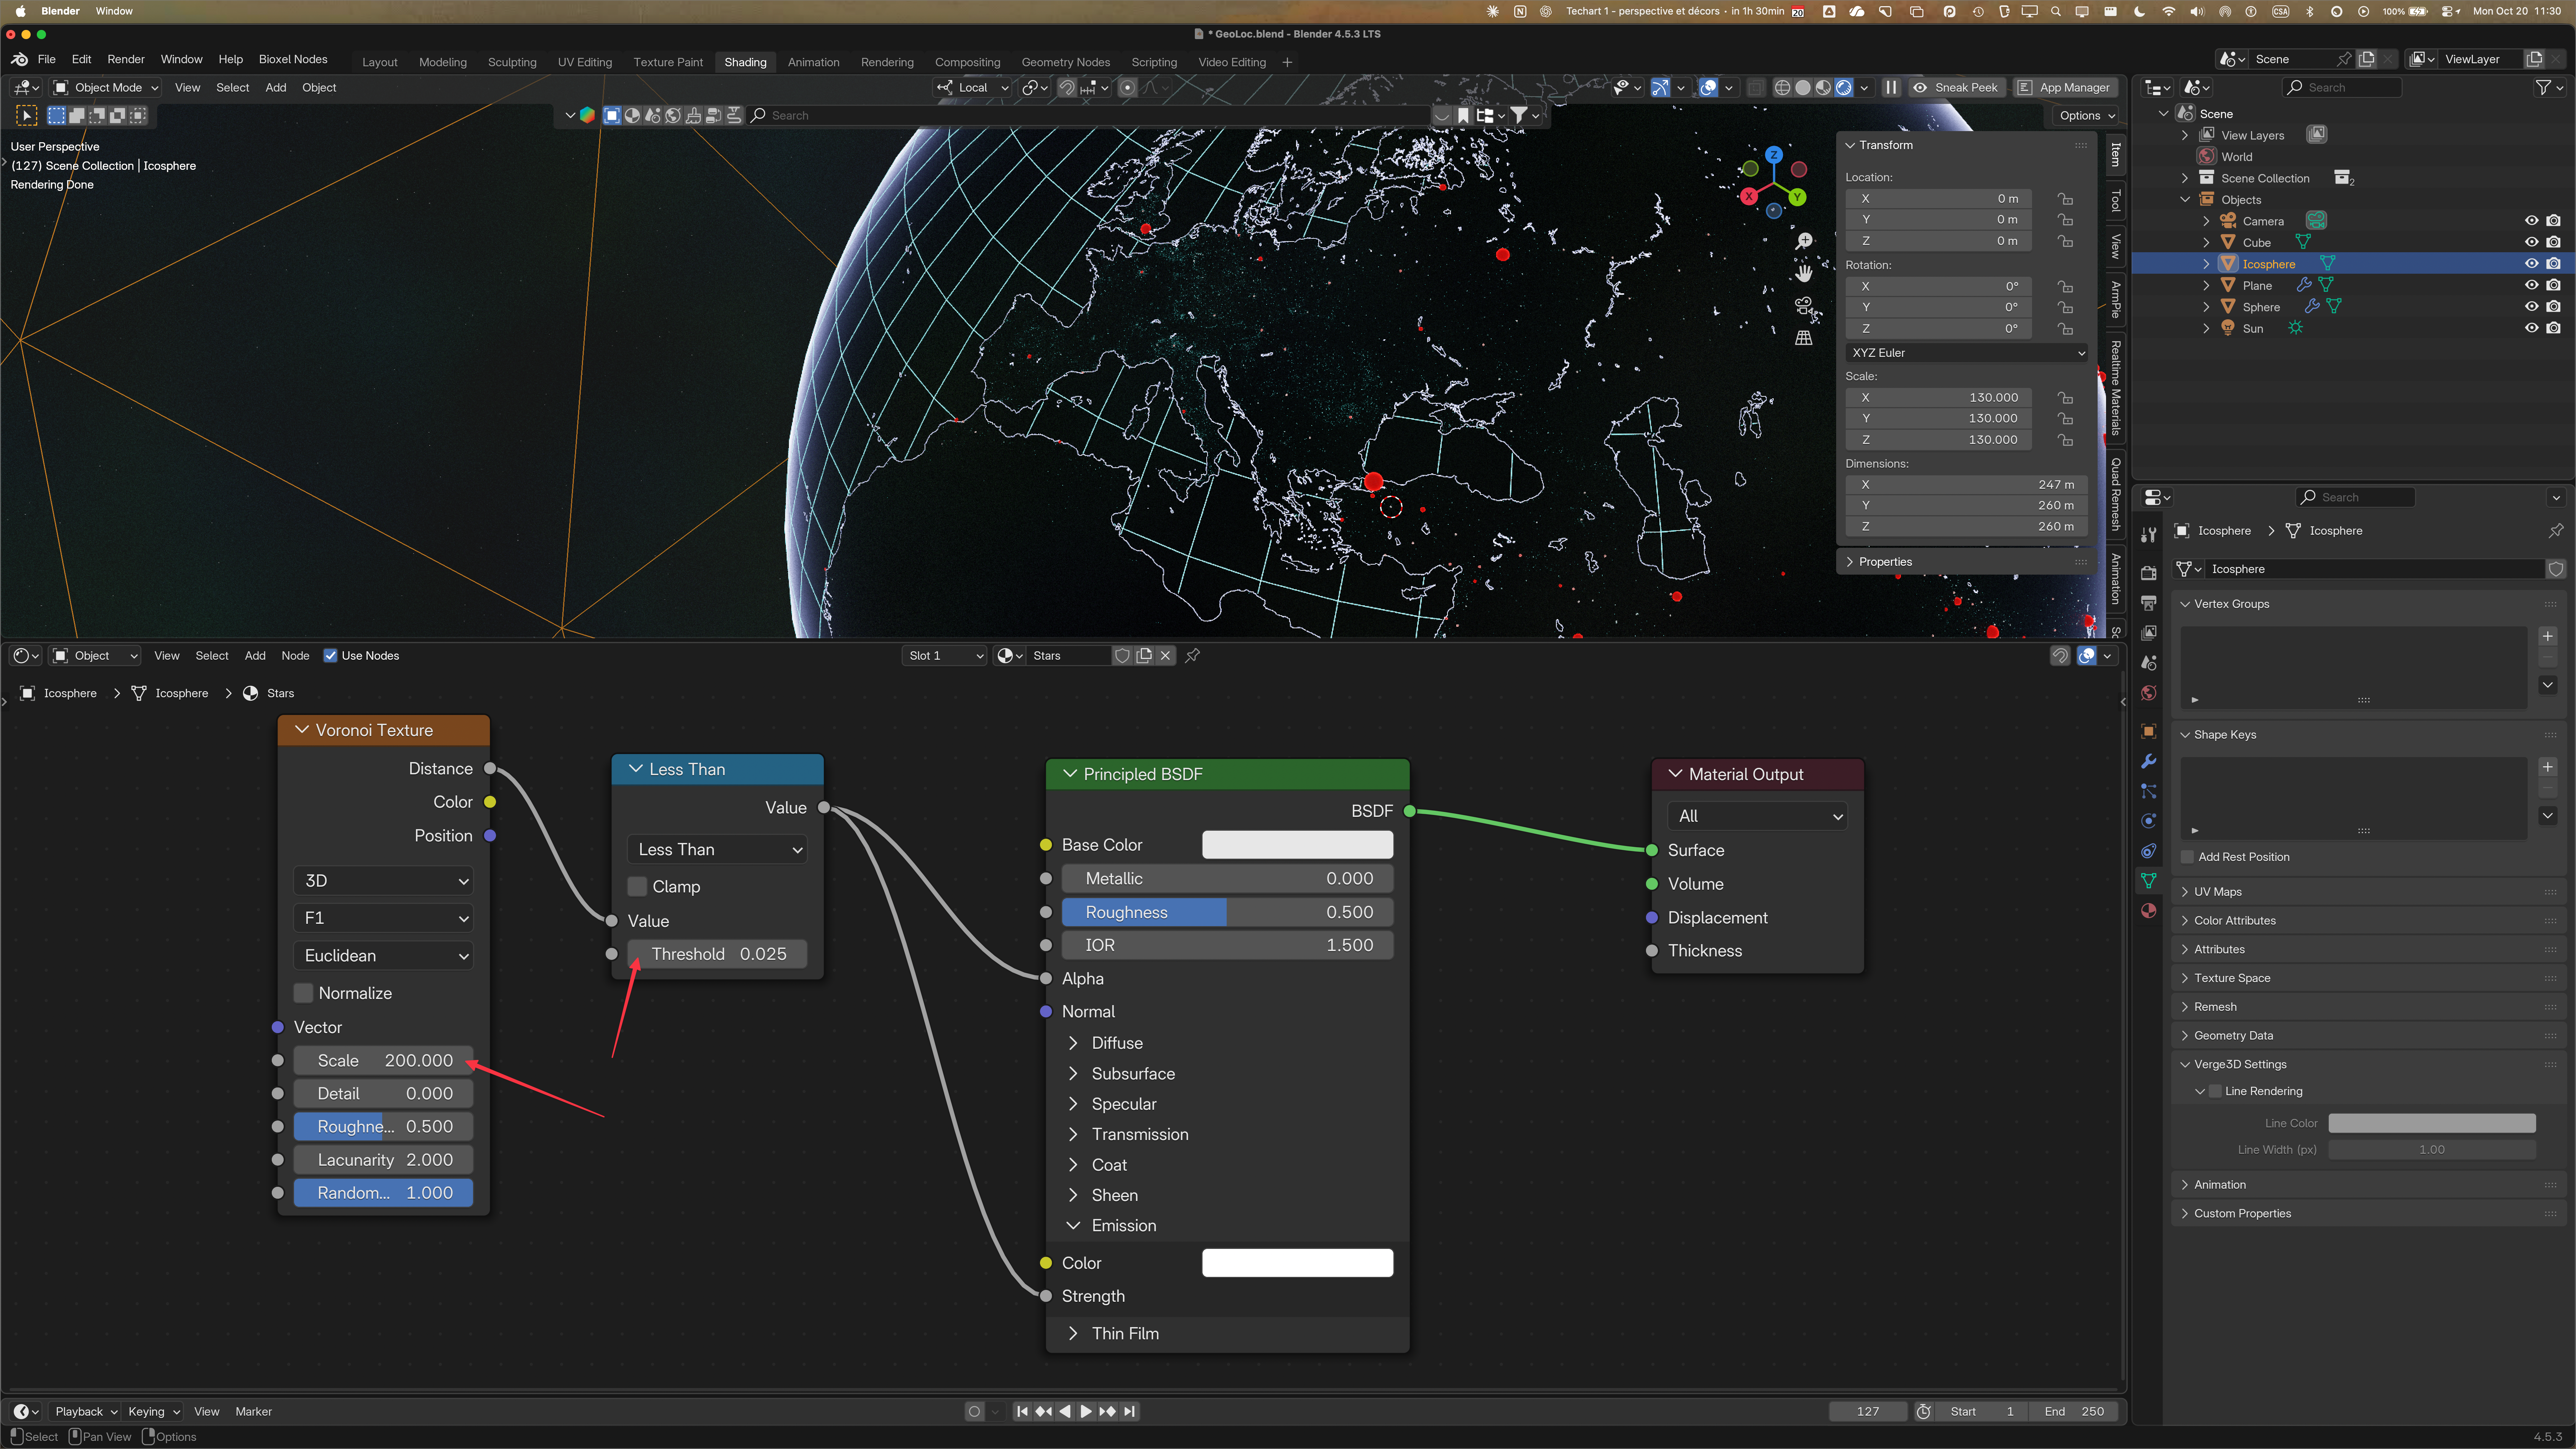Screen dimensions: 2576x1449
Task: Open the XYZ Euler rotation mode dropdown
Action: pos(1967,353)
